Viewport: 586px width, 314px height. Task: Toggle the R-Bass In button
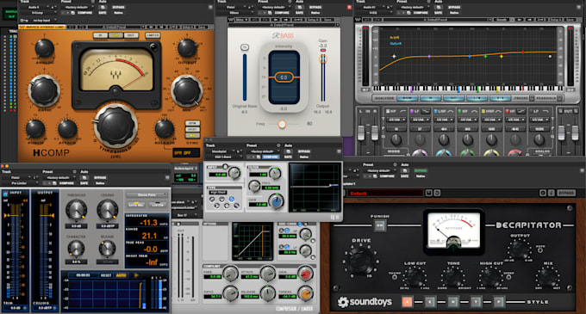[x=245, y=47]
